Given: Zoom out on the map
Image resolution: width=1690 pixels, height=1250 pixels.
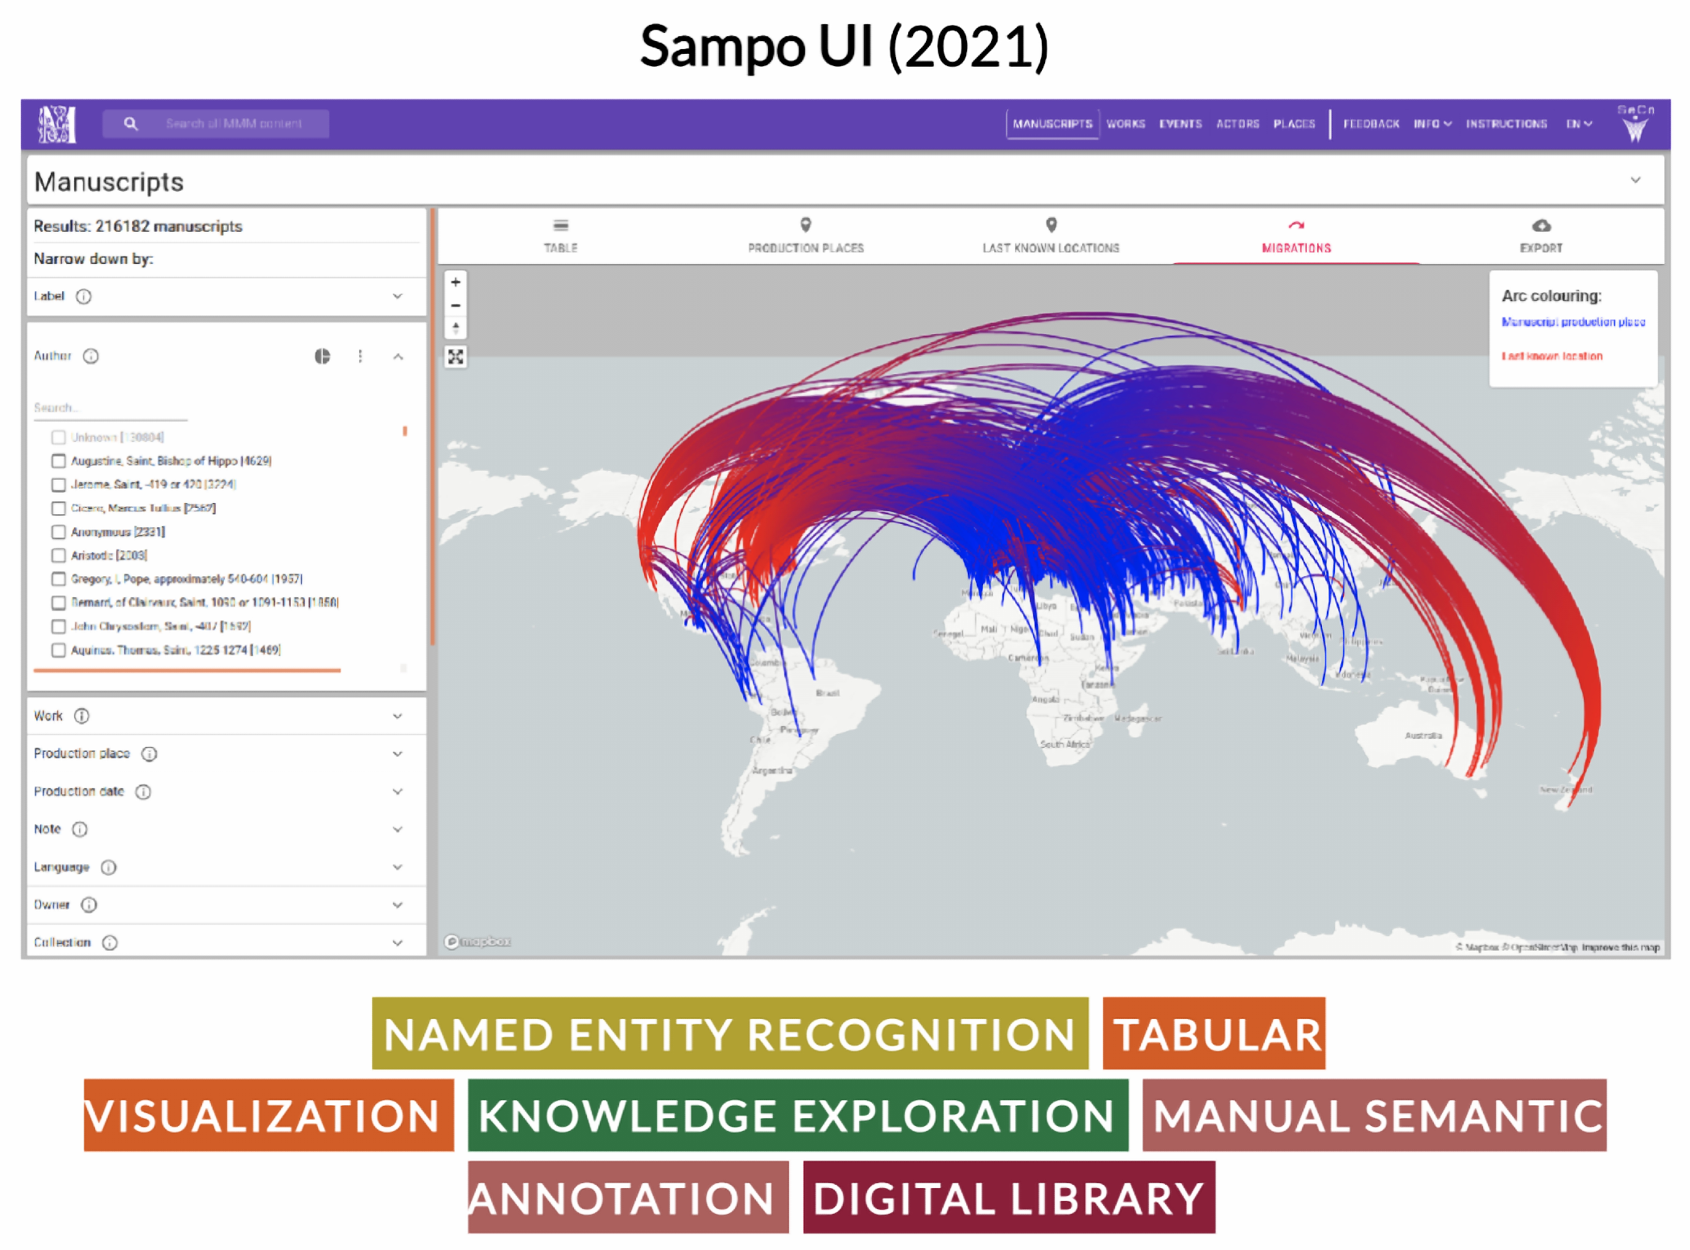Looking at the screenshot, I should (x=456, y=306).
